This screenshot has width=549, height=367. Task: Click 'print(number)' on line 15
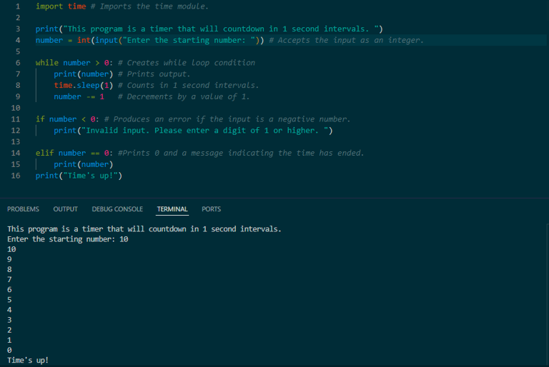pyautogui.click(x=84, y=164)
